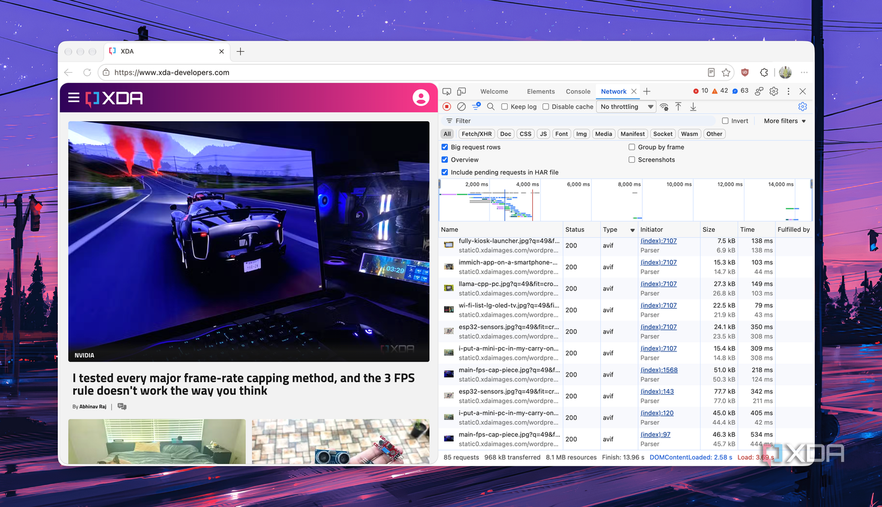
Task: Open the XDA hamburger menu
Action: pyautogui.click(x=74, y=97)
